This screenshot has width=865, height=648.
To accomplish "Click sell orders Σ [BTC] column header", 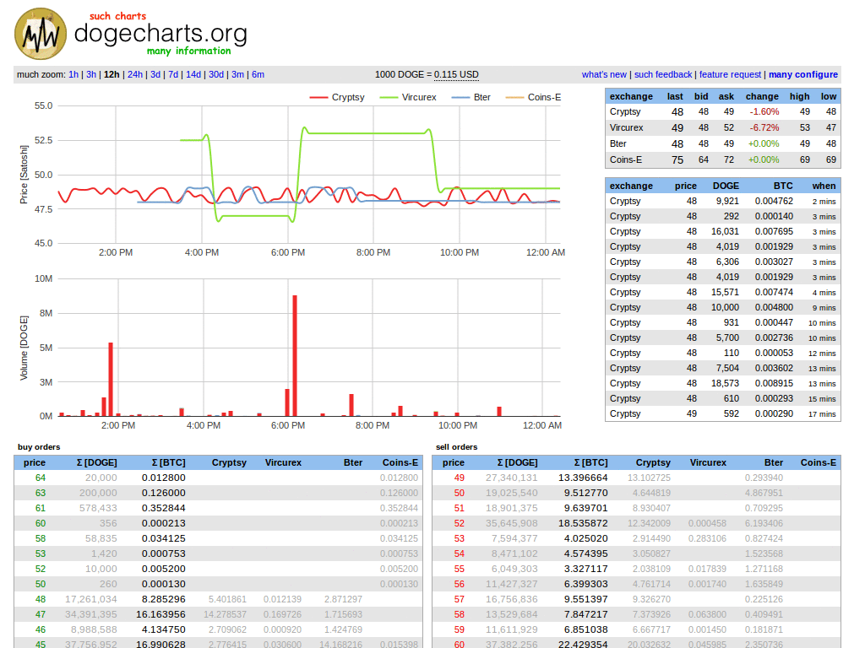I will [590, 463].
